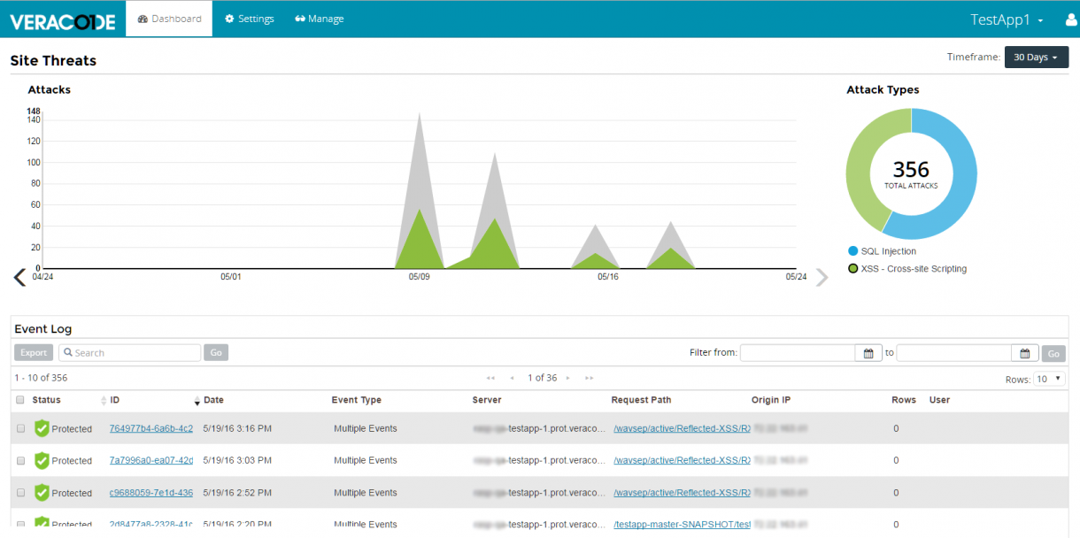1080x538 pixels.
Task: Click the 'Event Log' section title
Action: [42, 328]
